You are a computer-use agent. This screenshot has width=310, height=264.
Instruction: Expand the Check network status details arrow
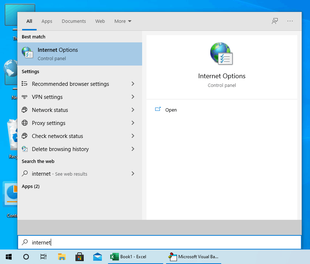coord(133,136)
